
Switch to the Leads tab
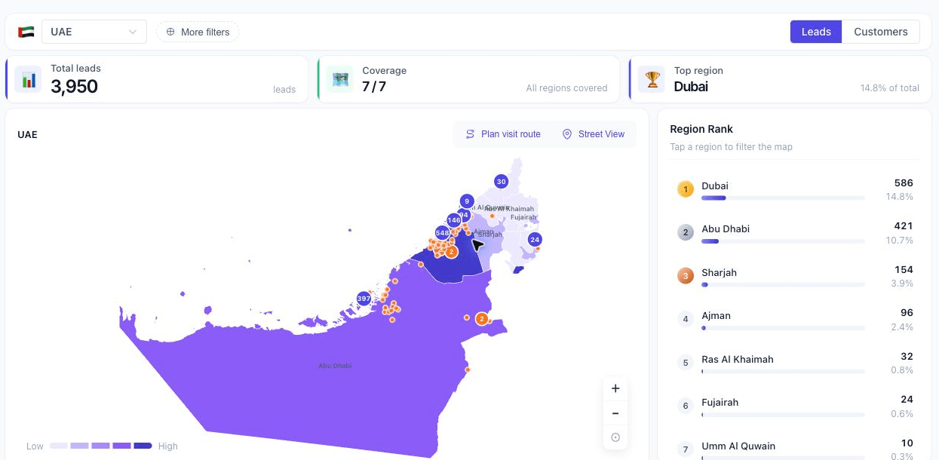(816, 32)
